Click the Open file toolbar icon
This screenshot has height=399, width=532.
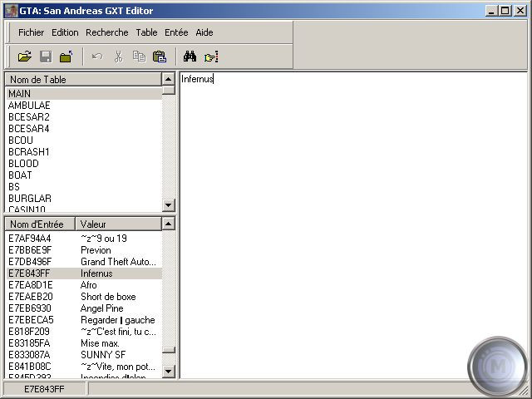pos(25,57)
